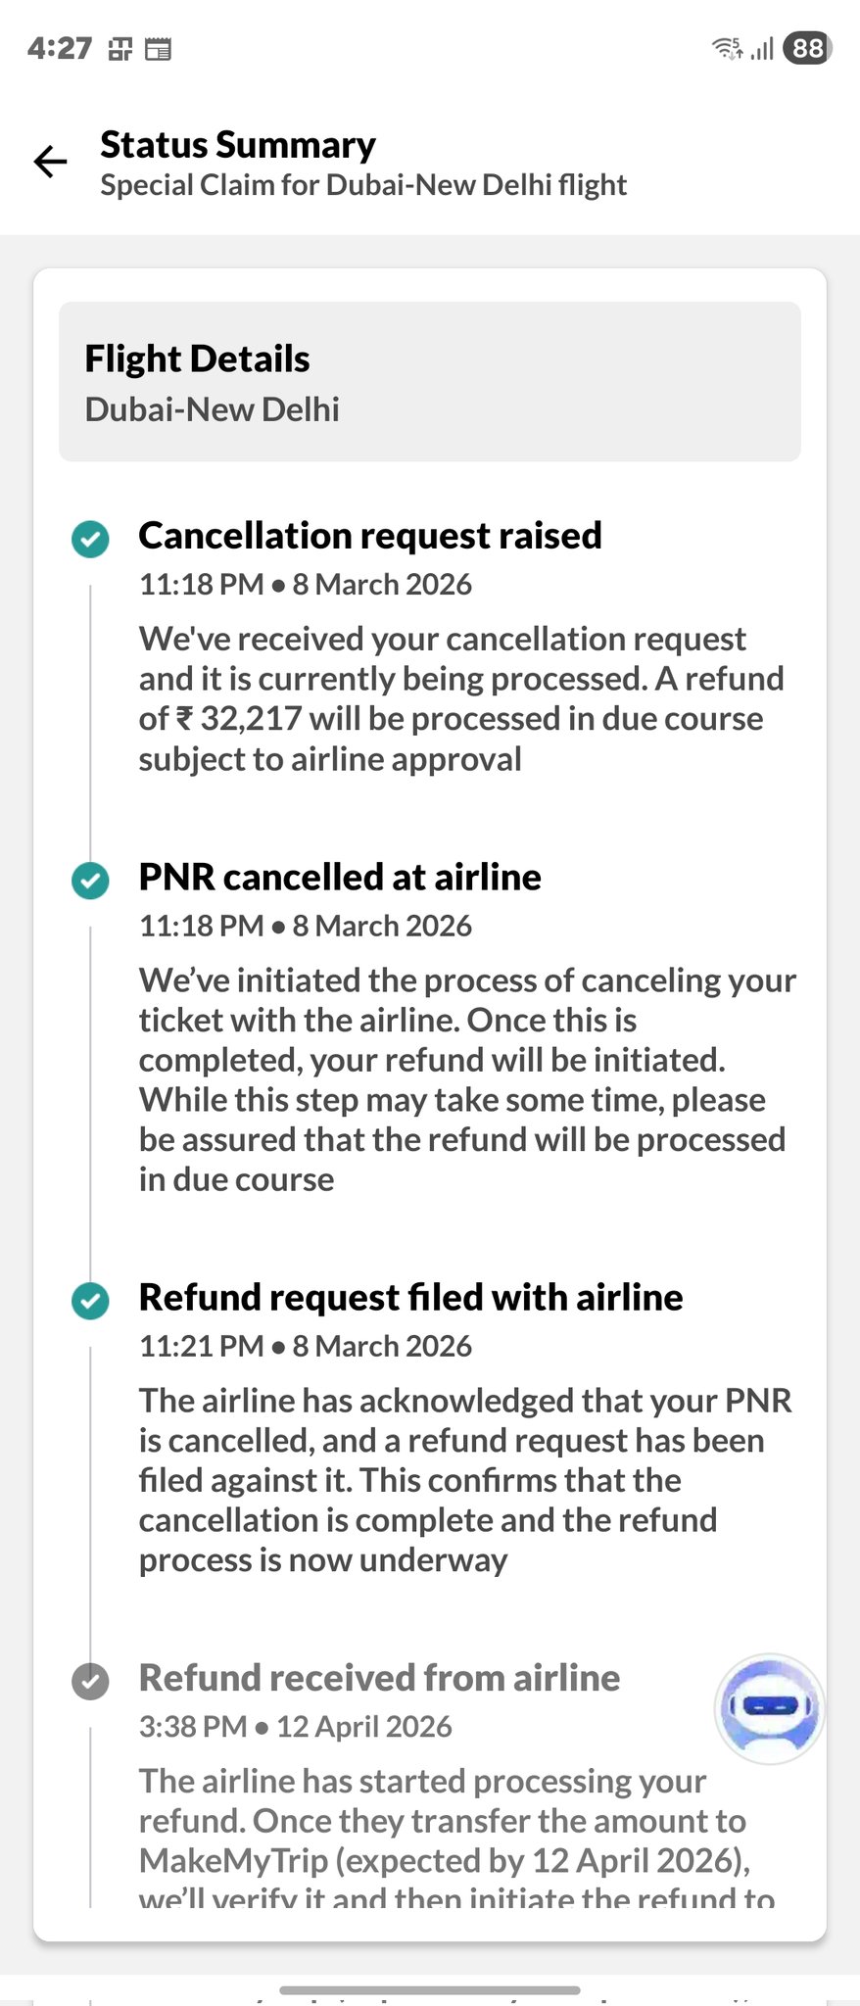Open the PNR cancelled at airline step
This screenshot has height=2006, width=860.
point(340,877)
